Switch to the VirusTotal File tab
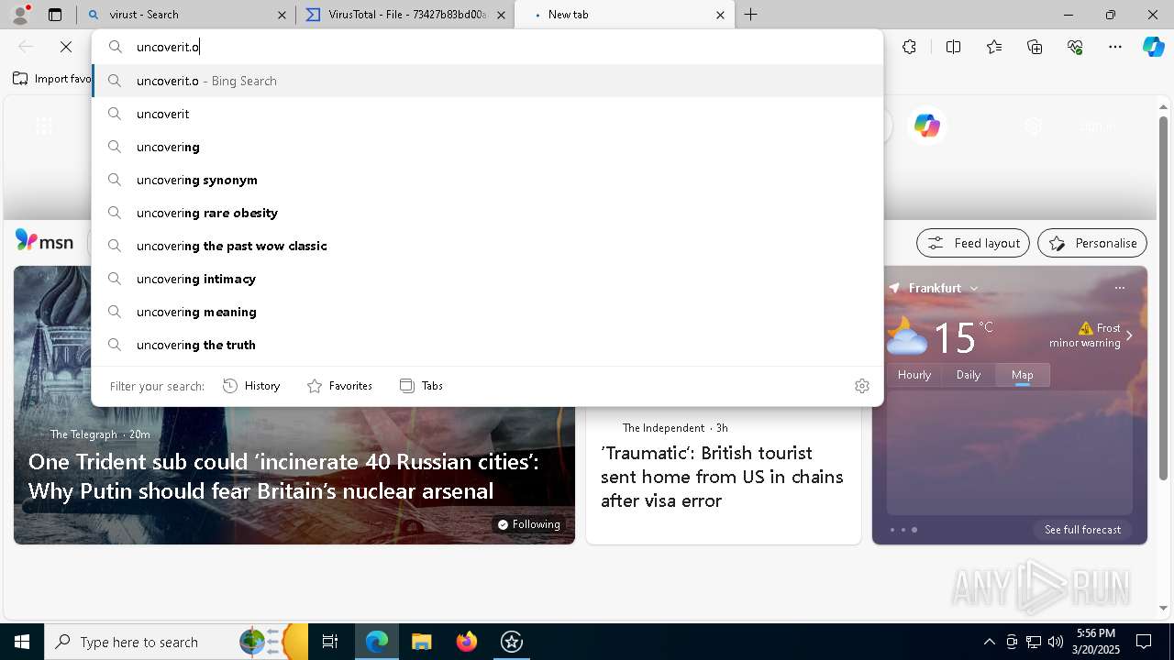Screen dimensions: 1174x660 pyautogui.click(x=405, y=15)
